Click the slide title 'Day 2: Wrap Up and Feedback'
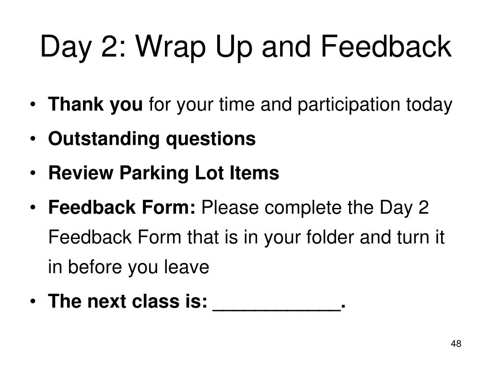Viewport: 491px width, 368px height. [x=246, y=47]
